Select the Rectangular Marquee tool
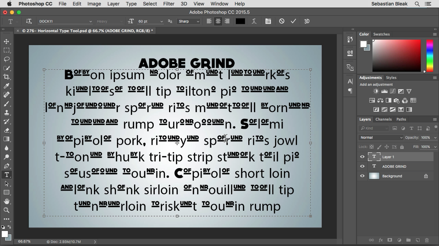Viewport: 439px width, 246px height. [x=7, y=50]
